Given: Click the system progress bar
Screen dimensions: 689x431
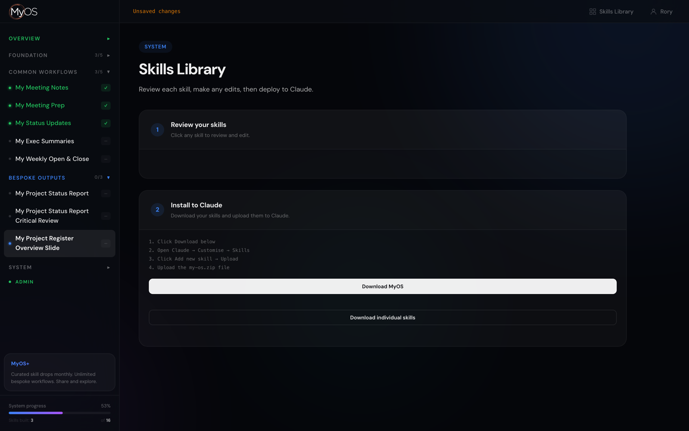Looking at the screenshot, I should (59, 413).
